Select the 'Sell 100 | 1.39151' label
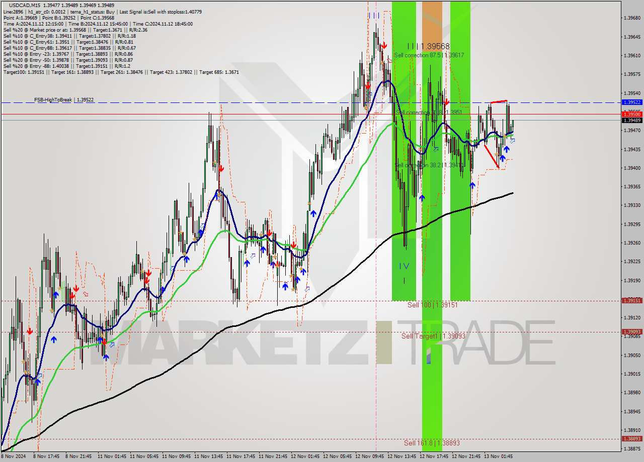This screenshot has width=644, height=462. tap(432, 305)
